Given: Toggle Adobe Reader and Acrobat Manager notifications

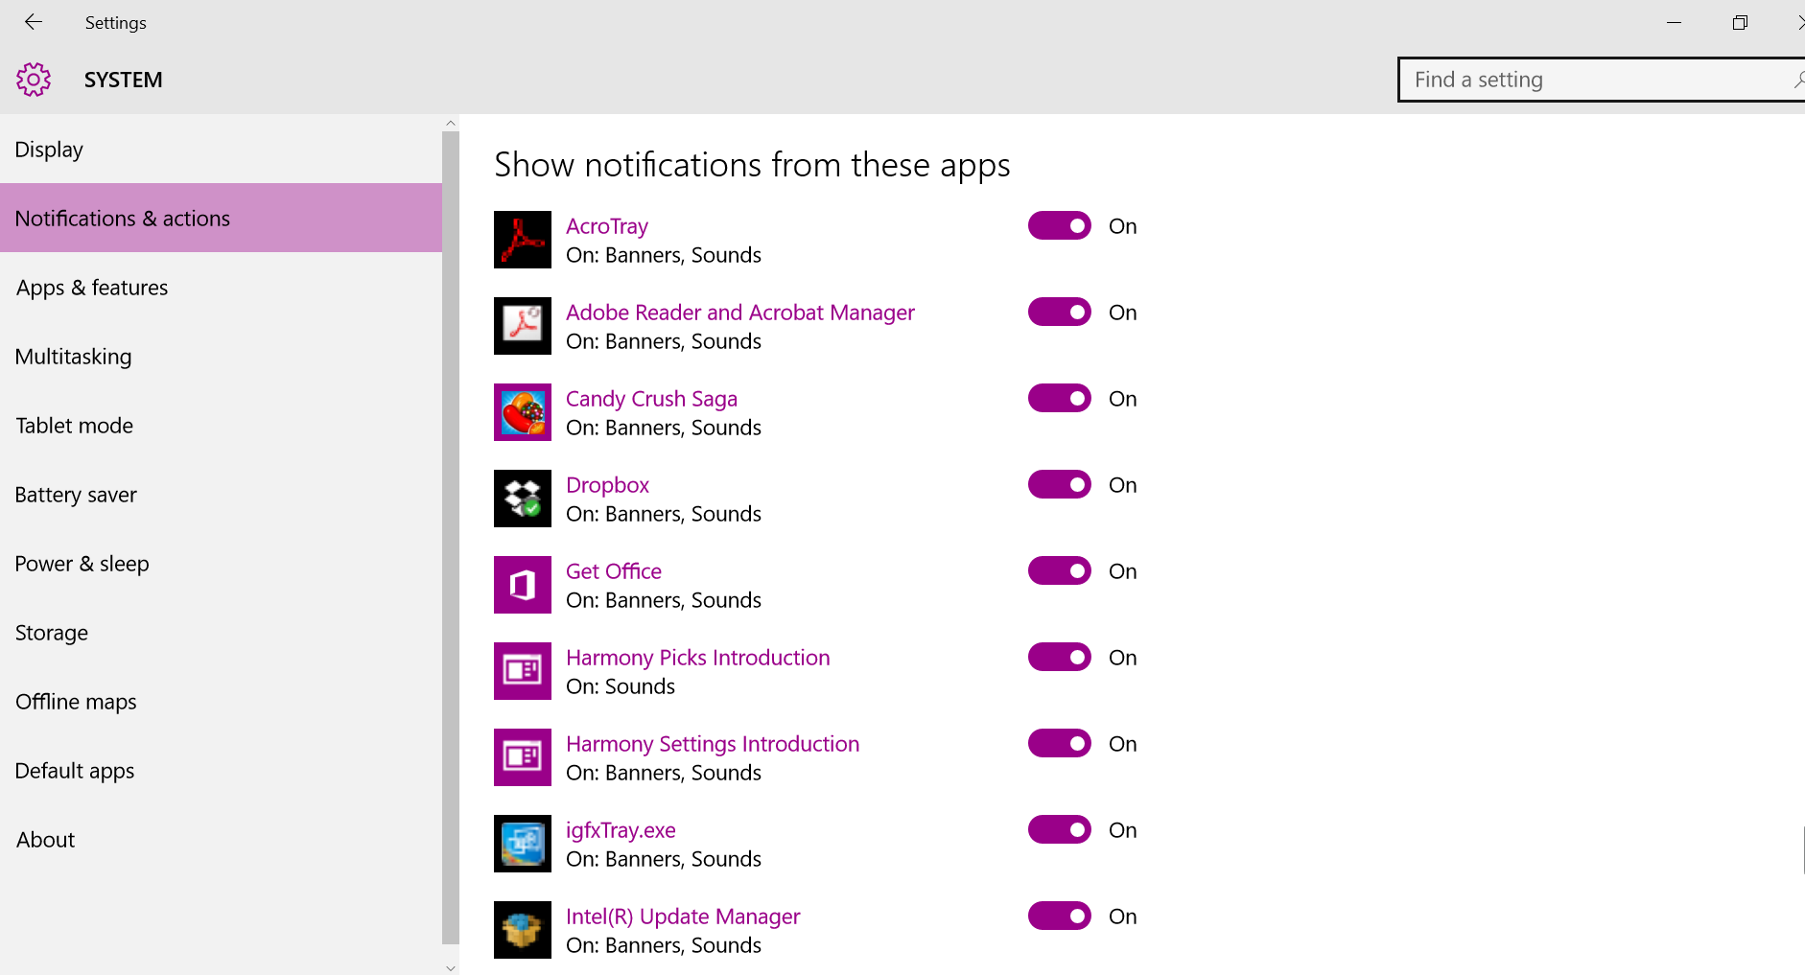Looking at the screenshot, I should (1060, 312).
